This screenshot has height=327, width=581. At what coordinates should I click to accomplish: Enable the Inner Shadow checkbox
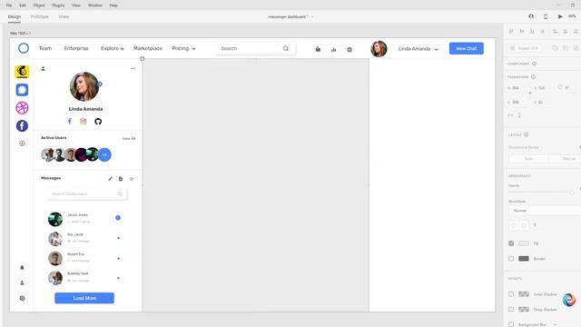click(511, 294)
